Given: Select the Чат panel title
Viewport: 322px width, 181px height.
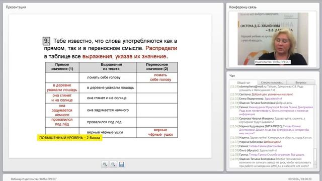Looking at the screenshot, I should coord(232,76).
